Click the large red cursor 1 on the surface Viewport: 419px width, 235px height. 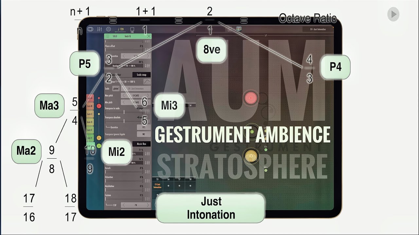[x=251, y=98]
